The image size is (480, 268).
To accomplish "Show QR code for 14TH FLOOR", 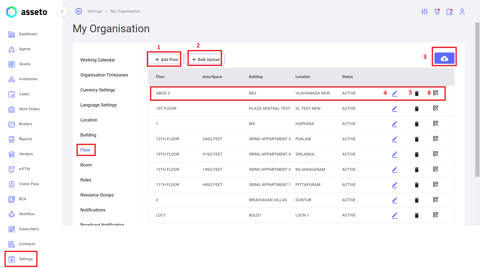I will pyautogui.click(x=435, y=154).
